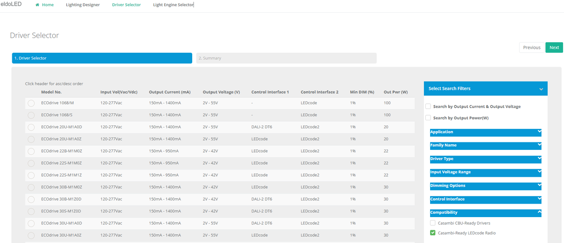Screen dimensions: 564x243
Task: Enable Search by Output Current & Output Voltage
Action: pyautogui.click(x=428, y=106)
